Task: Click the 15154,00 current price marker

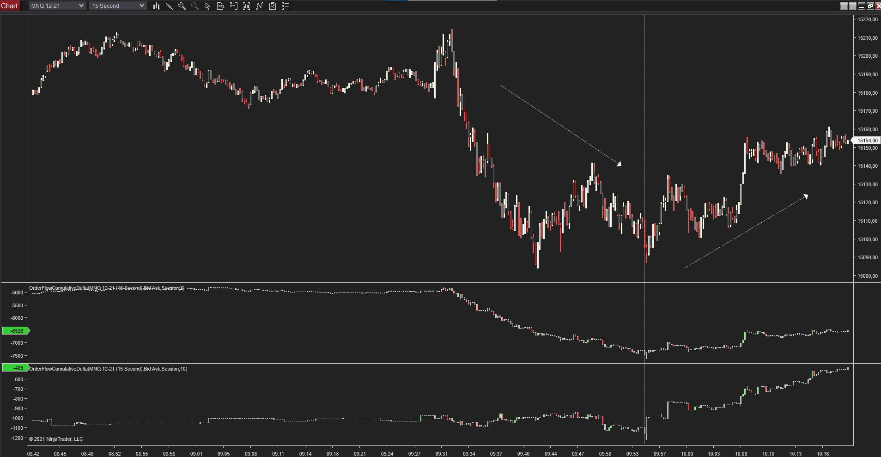Action: (866, 140)
